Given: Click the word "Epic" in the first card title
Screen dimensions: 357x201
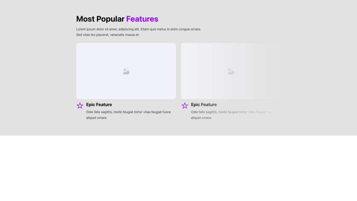Looking at the screenshot, I should click(x=91, y=105).
